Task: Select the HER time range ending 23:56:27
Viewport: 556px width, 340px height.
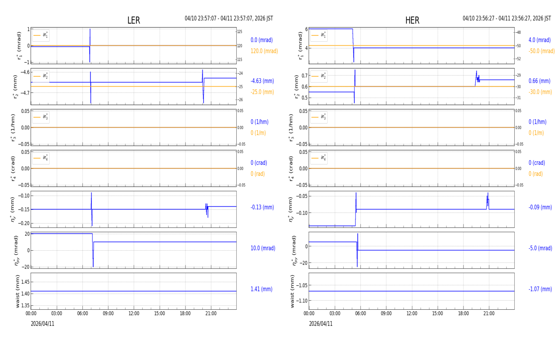Action: tap(507, 18)
